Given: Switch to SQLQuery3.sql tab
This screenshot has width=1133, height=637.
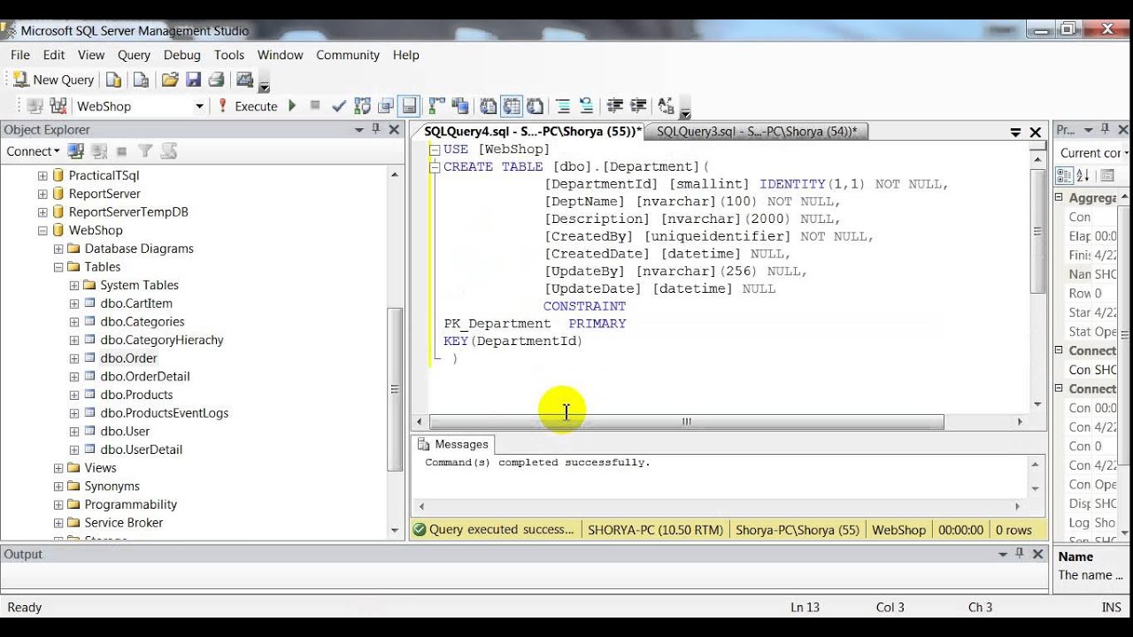Looking at the screenshot, I should click(x=757, y=131).
